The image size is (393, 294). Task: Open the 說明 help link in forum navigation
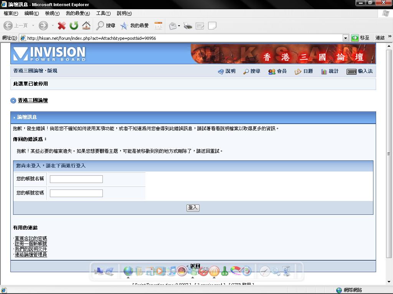(226, 71)
